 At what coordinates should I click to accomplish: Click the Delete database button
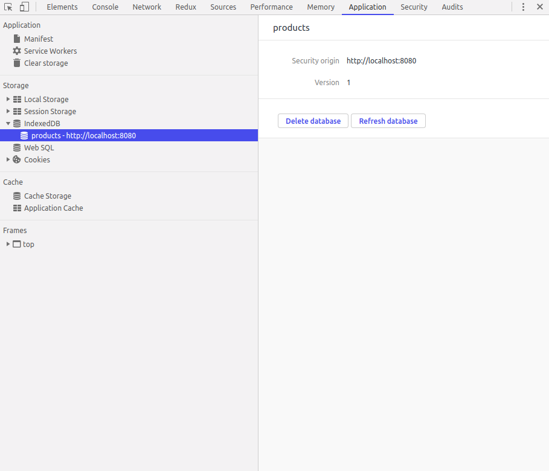point(313,121)
